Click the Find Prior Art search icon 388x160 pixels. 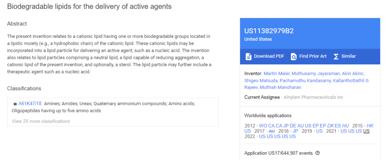point(294,57)
